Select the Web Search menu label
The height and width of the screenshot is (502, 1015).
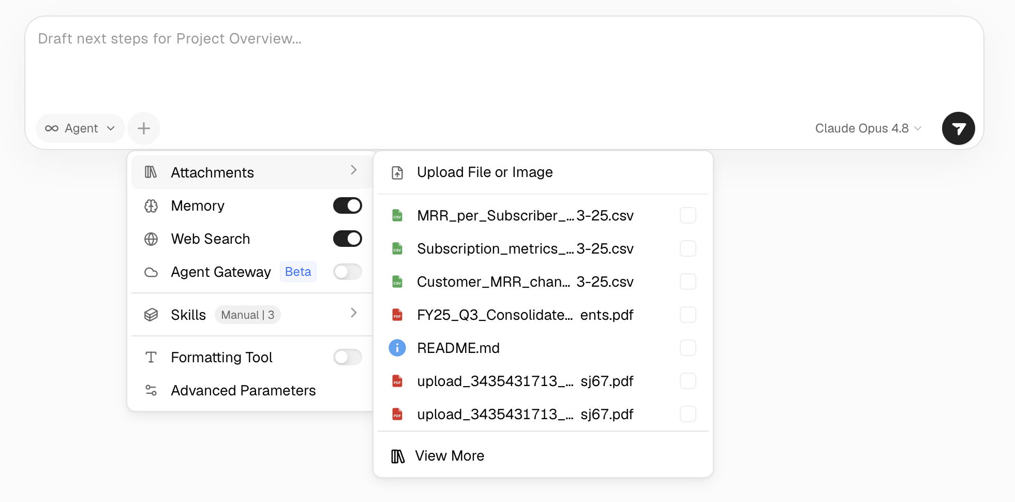pos(211,239)
